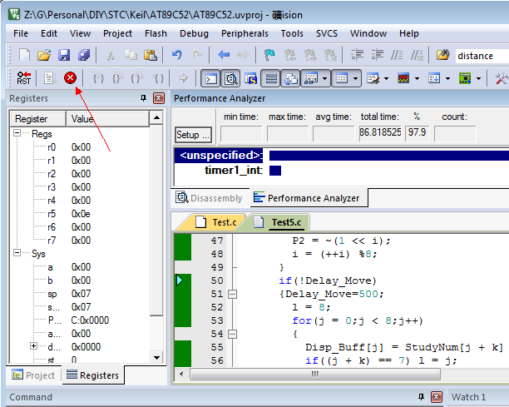
Task: Click the Setup ... button
Action: (193, 135)
